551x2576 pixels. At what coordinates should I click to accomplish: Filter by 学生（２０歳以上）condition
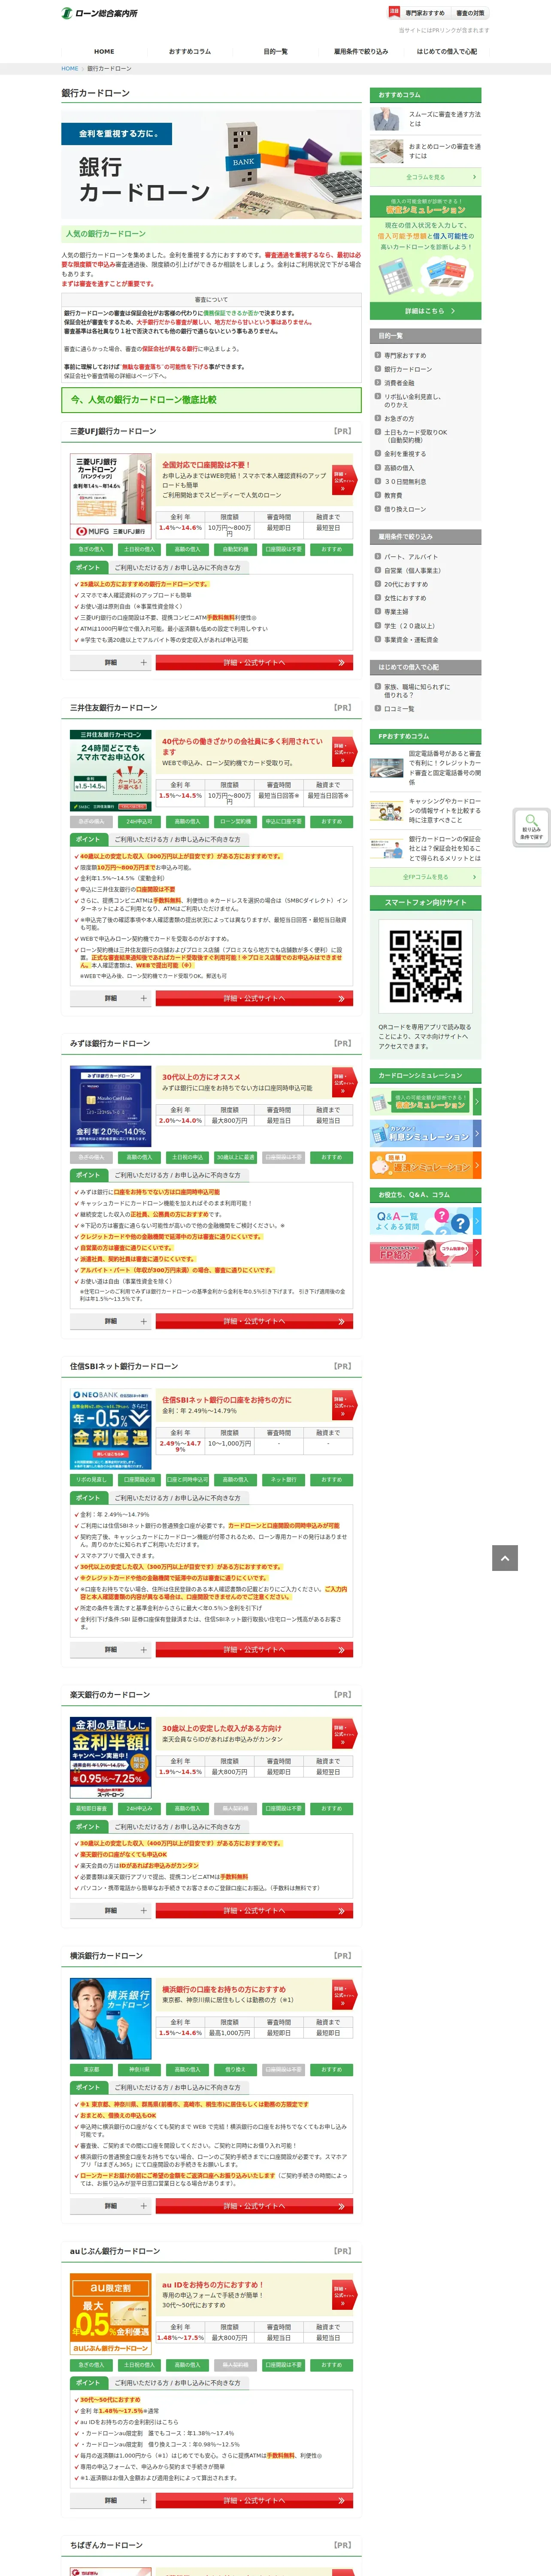[412, 626]
